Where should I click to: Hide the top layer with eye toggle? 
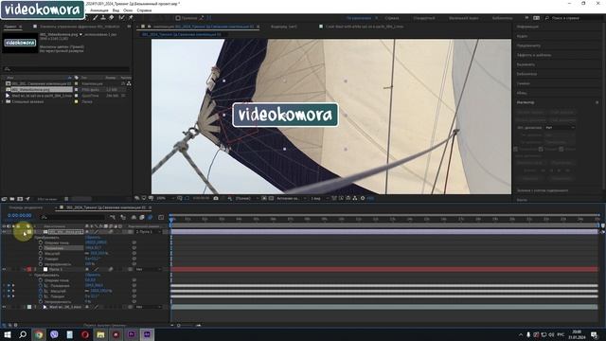click(x=4, y=231)
